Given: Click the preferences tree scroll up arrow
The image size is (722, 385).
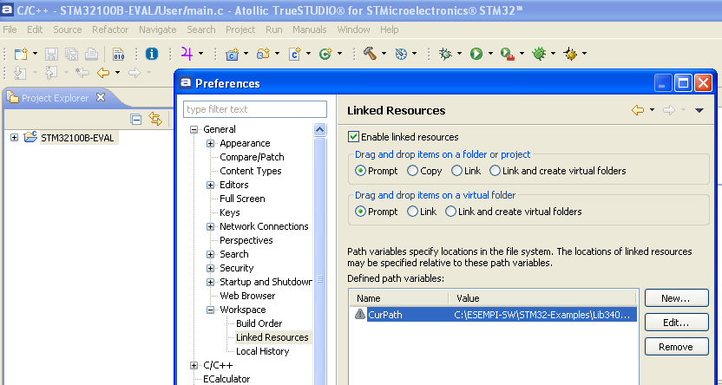Looking at the screenshot, I should (320, 130).
